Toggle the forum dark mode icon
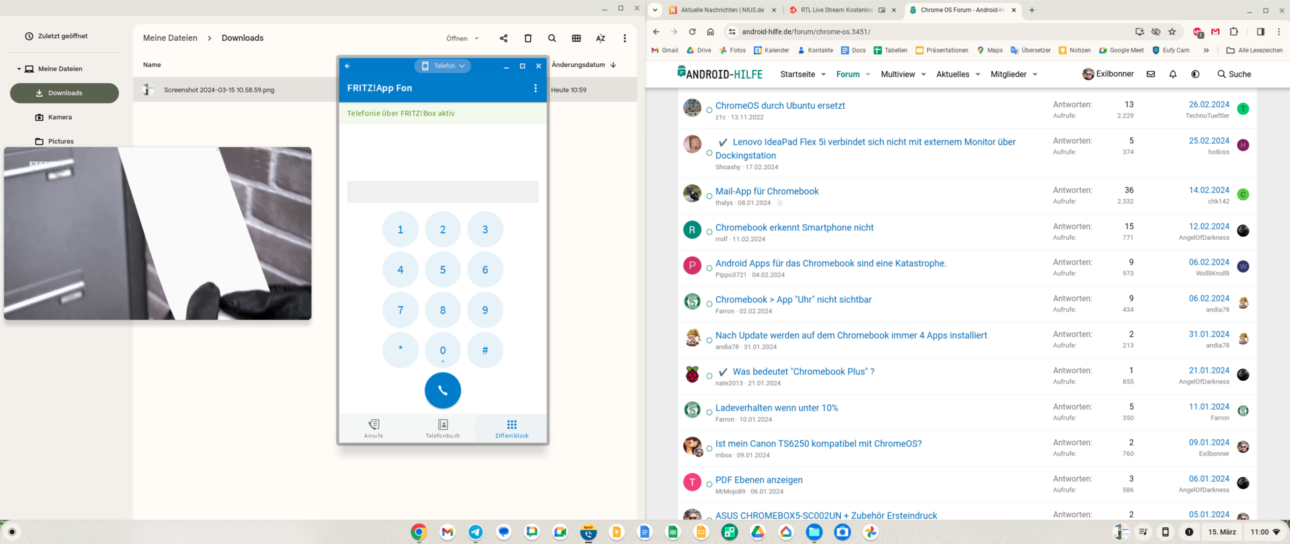 [1195, 75]
